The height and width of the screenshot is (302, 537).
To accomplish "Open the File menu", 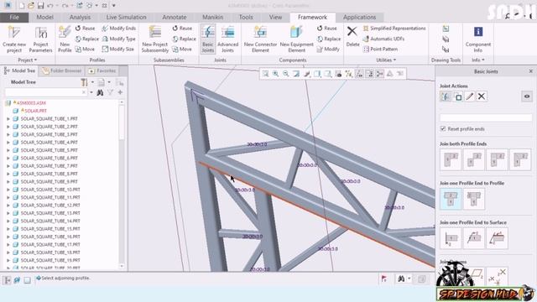I will tap(14, 17).
